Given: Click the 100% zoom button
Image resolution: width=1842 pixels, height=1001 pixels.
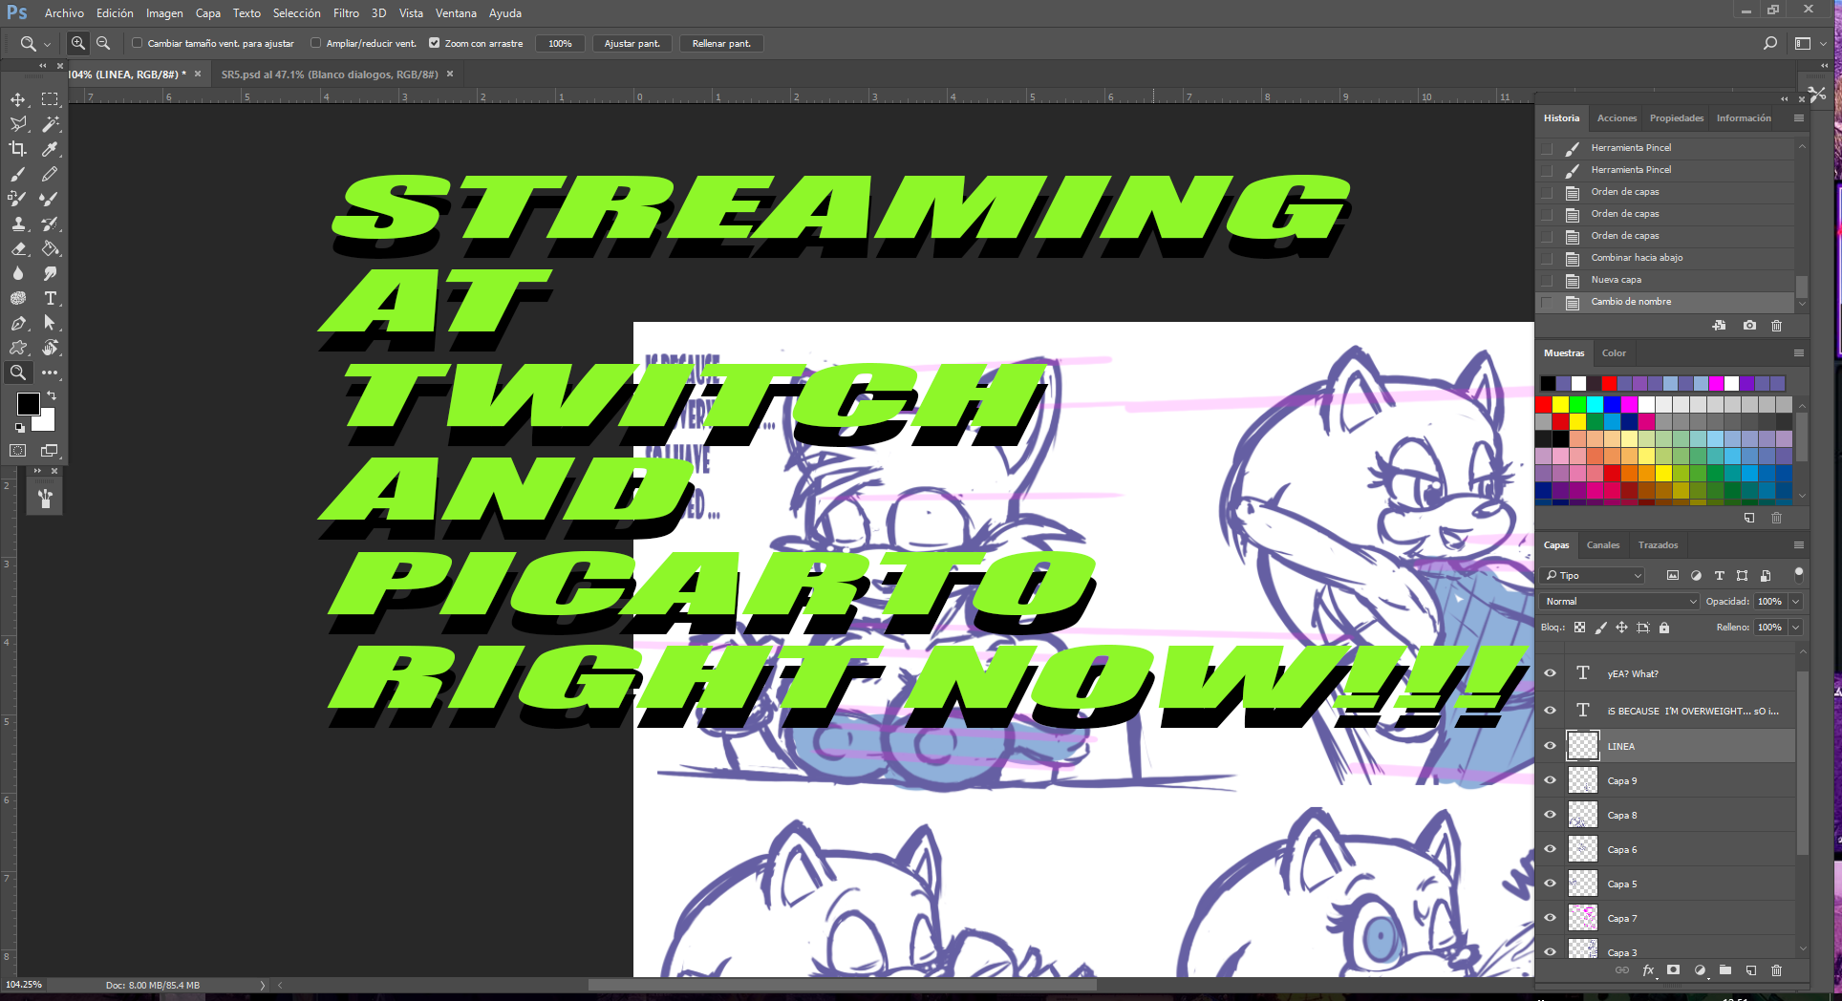Looking at the screenshot, I should click(x=560, y=43).
